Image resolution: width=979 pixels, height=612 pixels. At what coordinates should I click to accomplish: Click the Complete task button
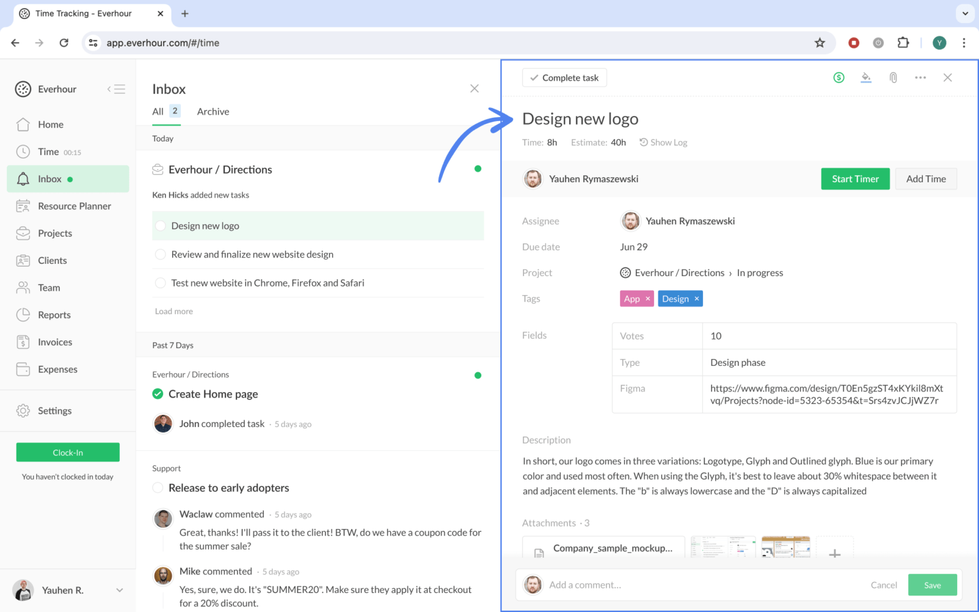coord(564,77)
